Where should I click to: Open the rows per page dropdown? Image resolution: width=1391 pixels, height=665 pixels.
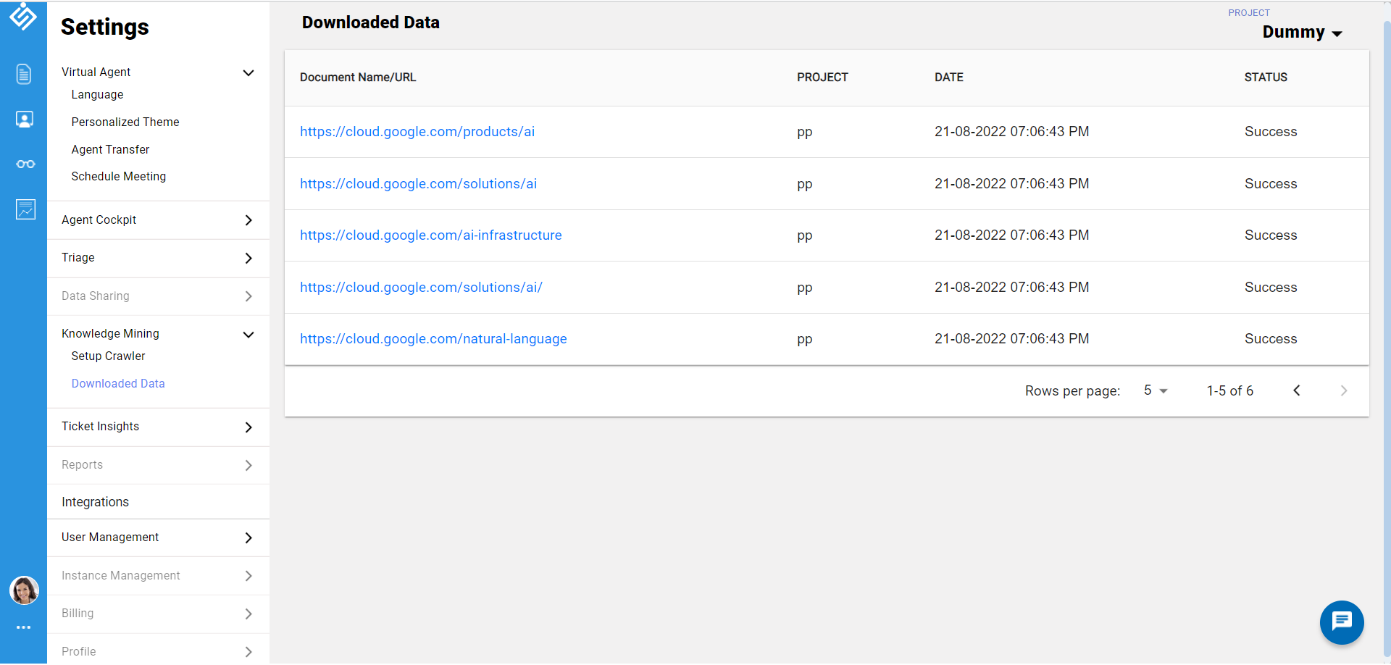(x=1155, y=390)
